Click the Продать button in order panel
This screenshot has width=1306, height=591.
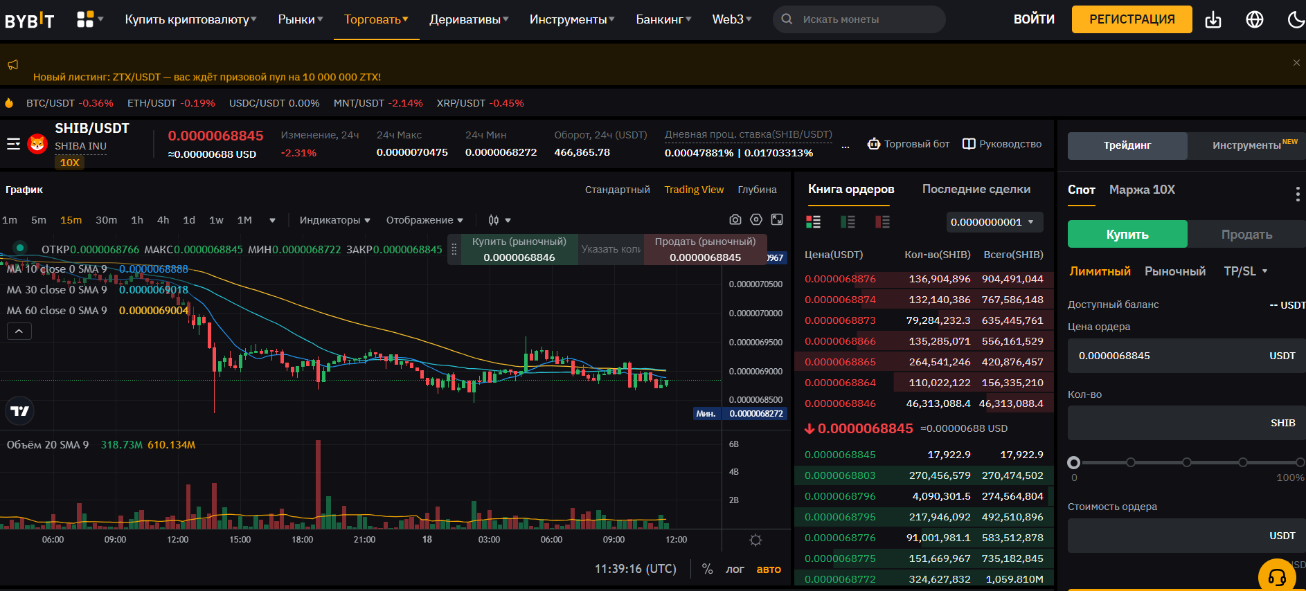1246,235
